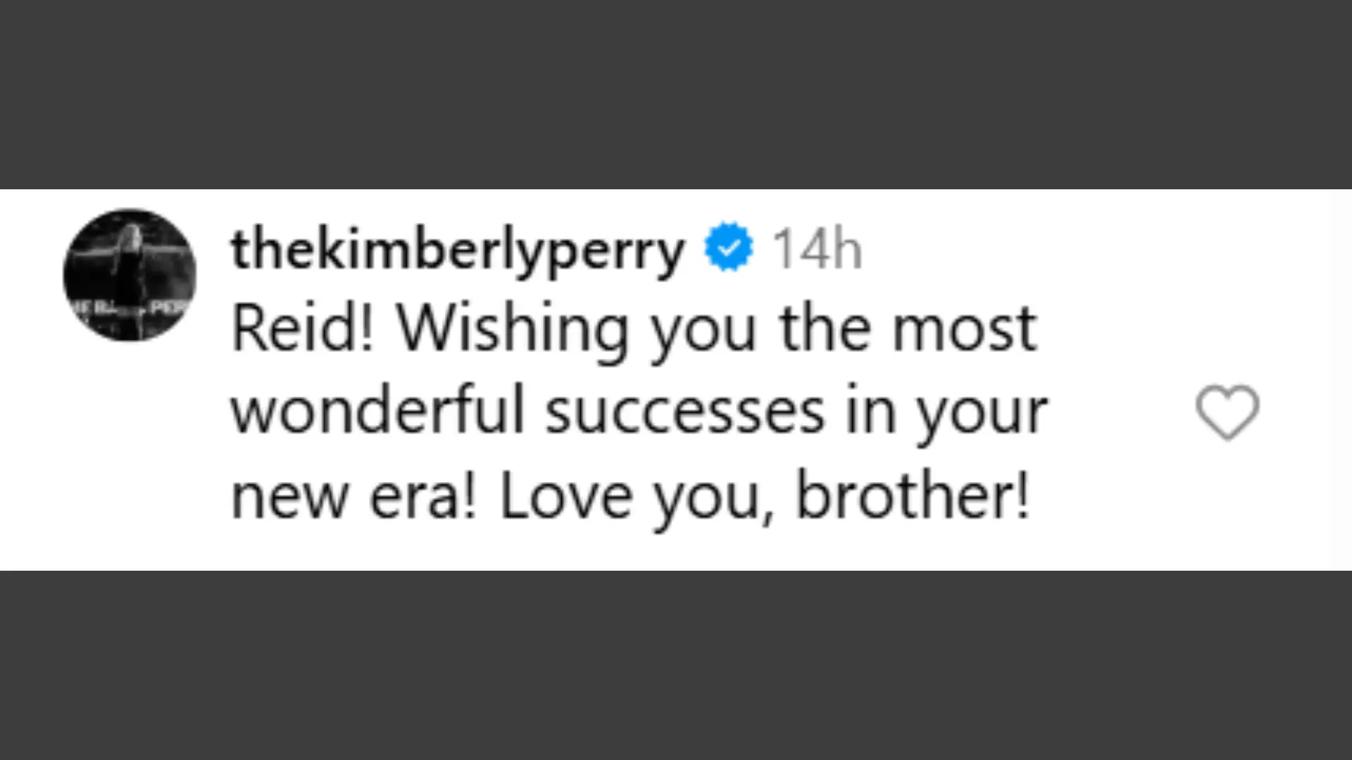This screenshot has height=760, width=1352.
Task: Click the blue verified badge
Action: pos(729,247)
